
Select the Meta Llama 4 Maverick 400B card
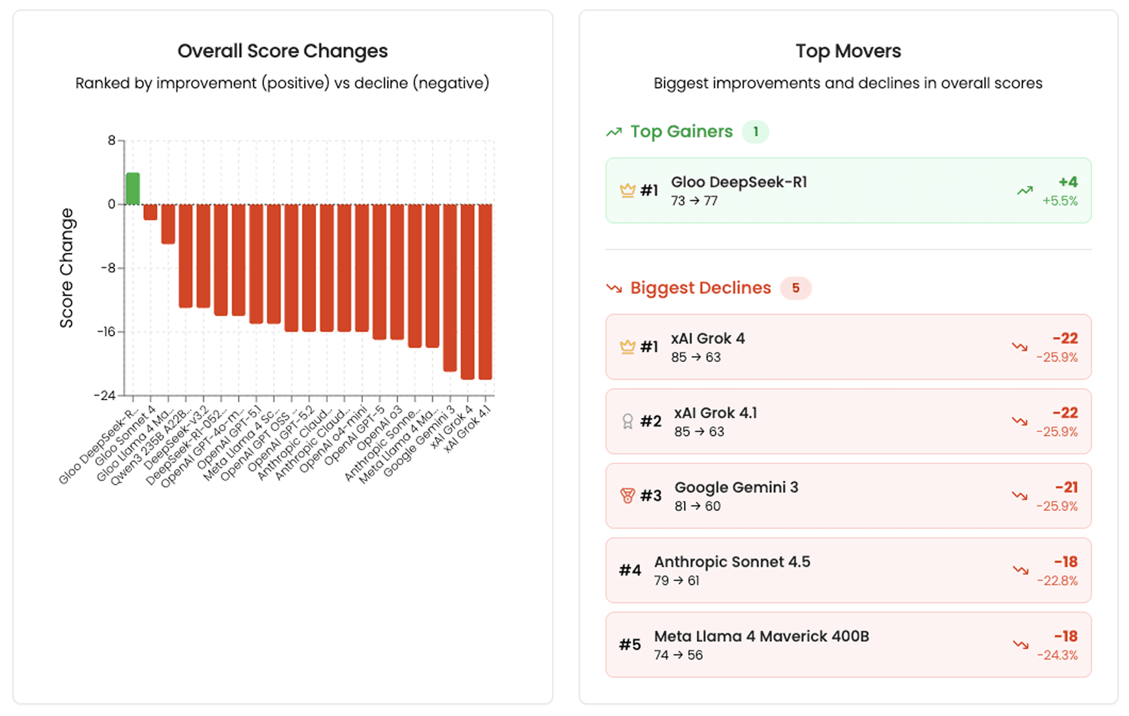848,645
